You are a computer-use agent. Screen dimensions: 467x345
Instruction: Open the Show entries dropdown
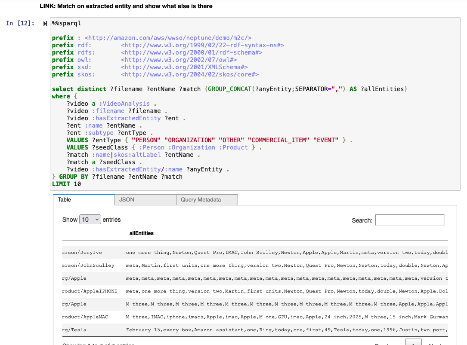click(90, 219)
